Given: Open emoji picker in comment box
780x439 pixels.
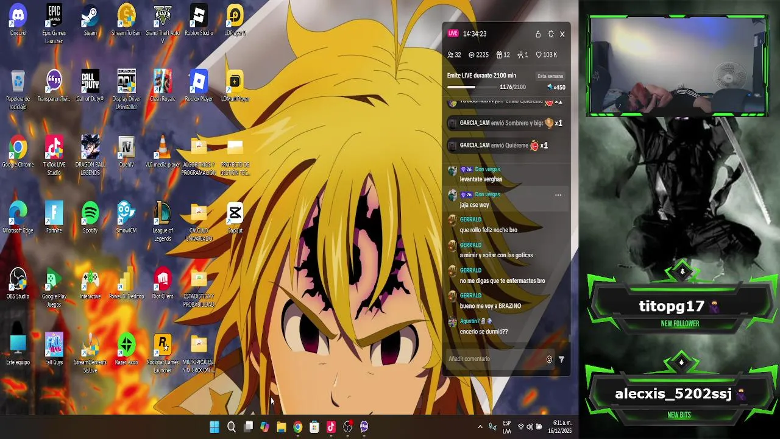Looking at the screenshot, I should coord(549,360).
